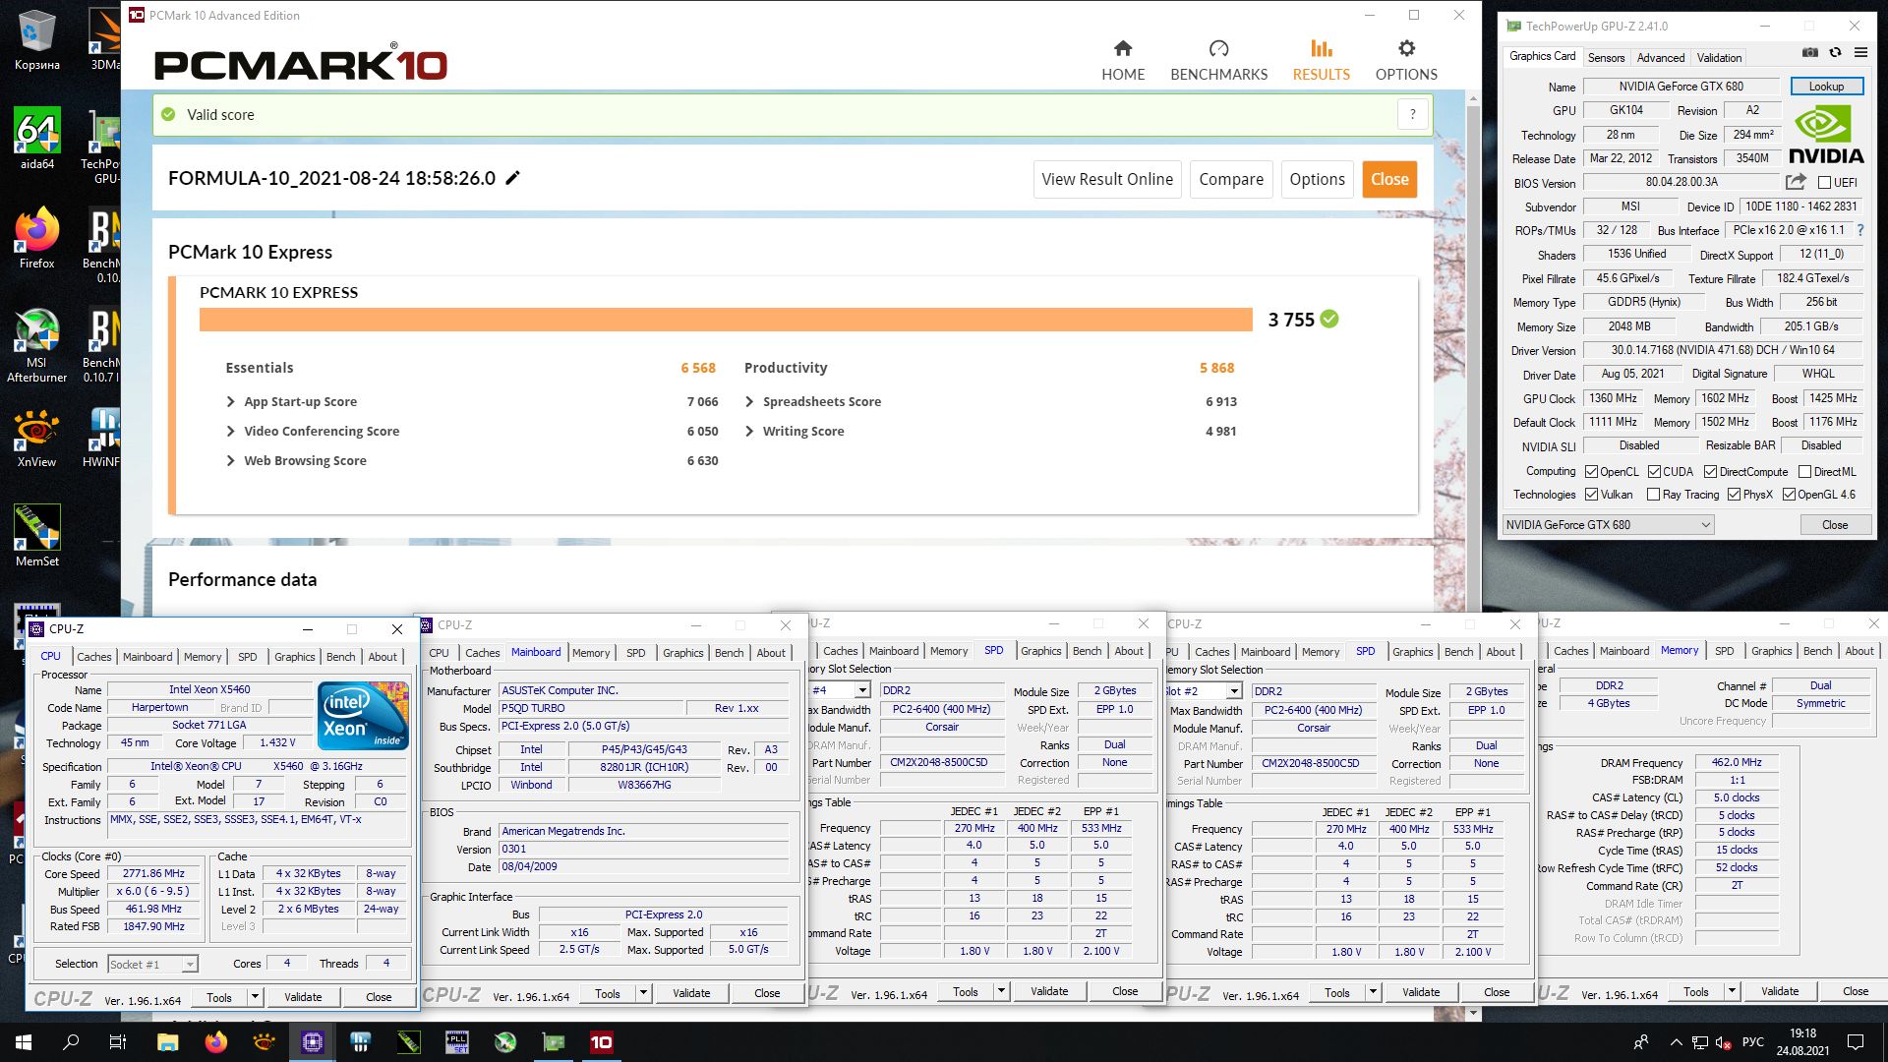Image resolution: width=1888 pixels, height=1062 pixels.
Task: Toggle UEFI checkbox in GPU-Z
Action: click(1825, 183)
